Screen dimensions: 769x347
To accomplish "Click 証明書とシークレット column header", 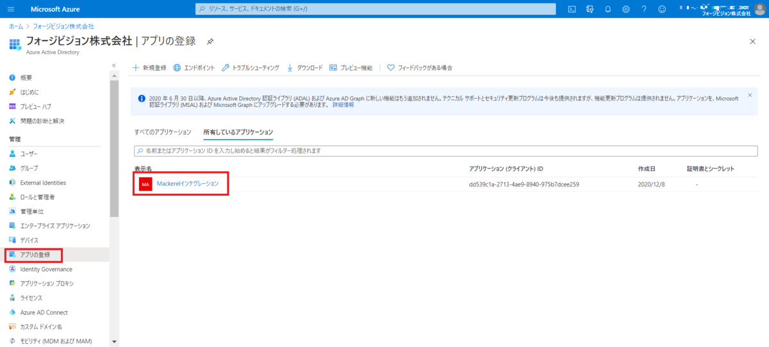I will 711,168.
